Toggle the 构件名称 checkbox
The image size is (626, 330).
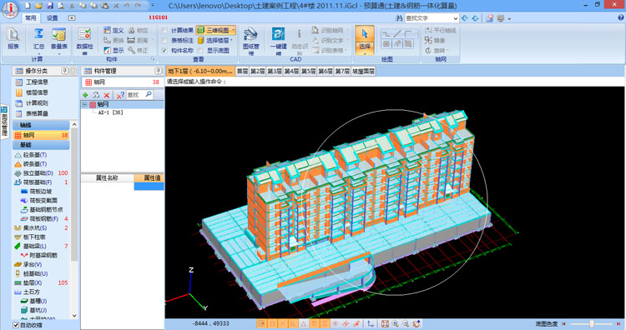coord(164,51)
